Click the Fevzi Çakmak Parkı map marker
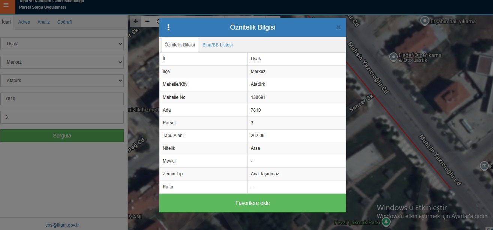Screen dimensions: 493x230 tap(386, 222)
